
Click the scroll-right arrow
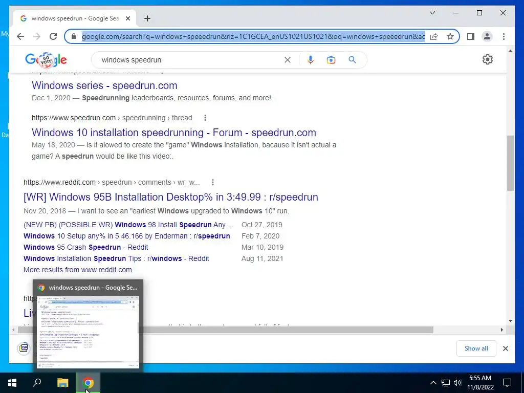501,330
